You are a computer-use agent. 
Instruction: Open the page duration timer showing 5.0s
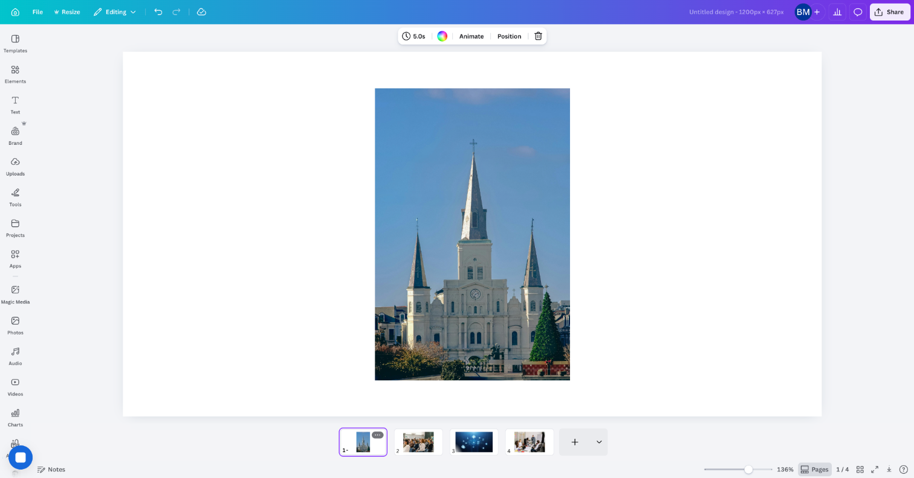pyautogui.click(x=415, y=36)
